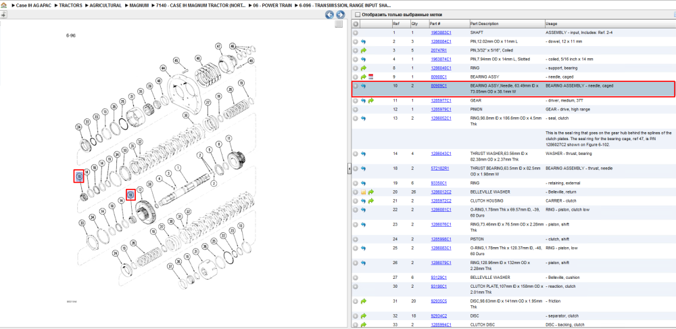Click green arrow on CLUTCH HOUSING ref 21
Viewport: 676px width, 329px height.
tap(370, 201)
